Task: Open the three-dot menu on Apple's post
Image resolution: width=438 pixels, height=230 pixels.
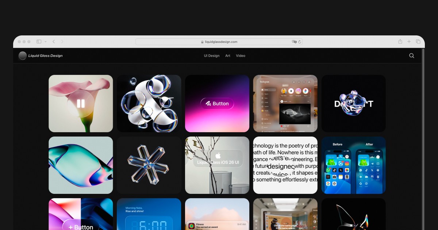Action: click(x=308, y=101)
